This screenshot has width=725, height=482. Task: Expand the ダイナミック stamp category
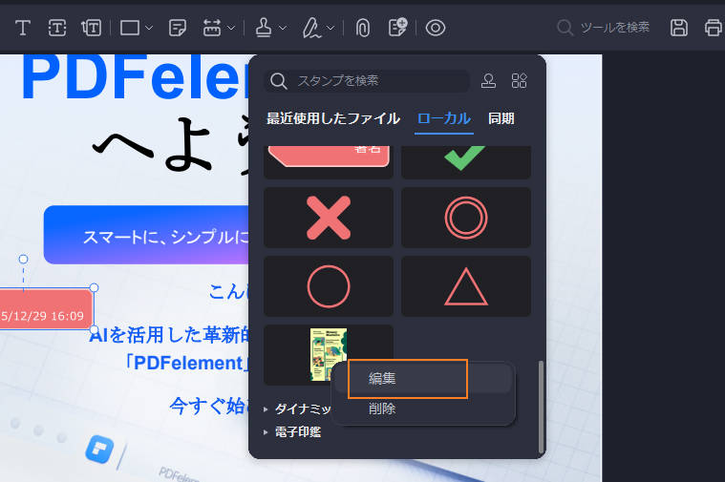[297, 409]
